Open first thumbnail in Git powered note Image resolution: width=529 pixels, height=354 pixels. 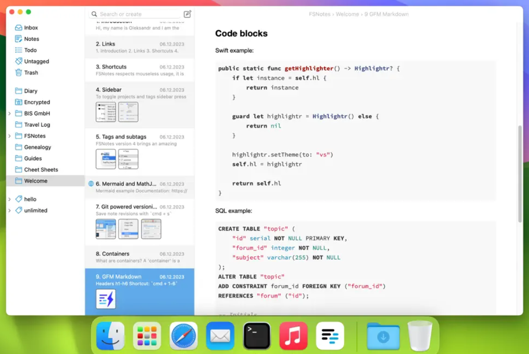[x=106, y=229]
